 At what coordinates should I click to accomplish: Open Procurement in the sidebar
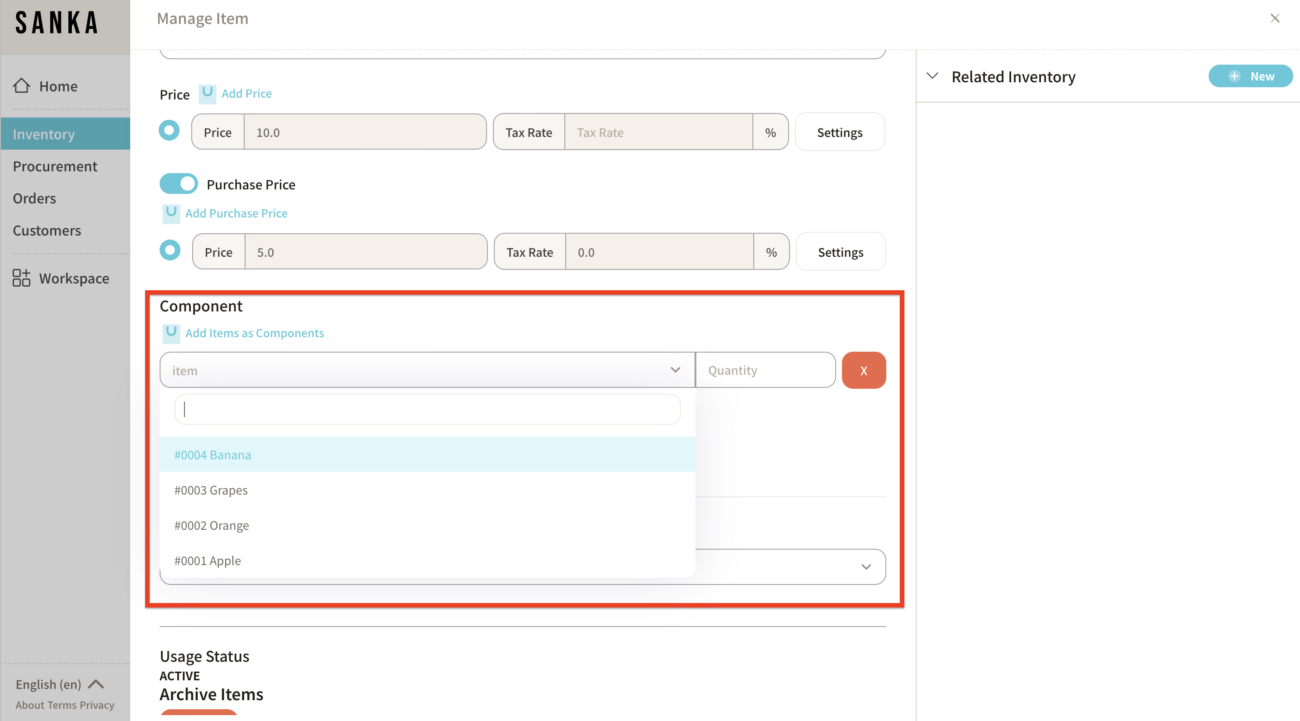[55, 166]
